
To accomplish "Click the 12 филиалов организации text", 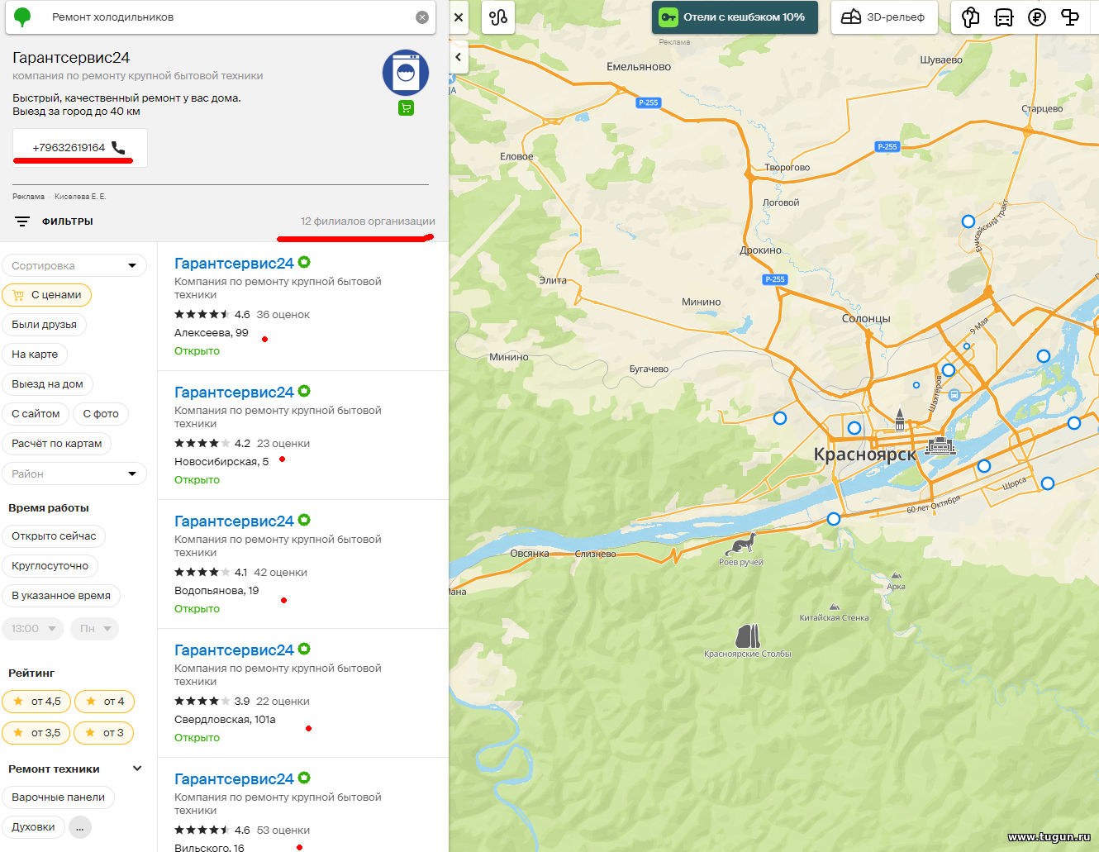I will [x=368, y=221].
